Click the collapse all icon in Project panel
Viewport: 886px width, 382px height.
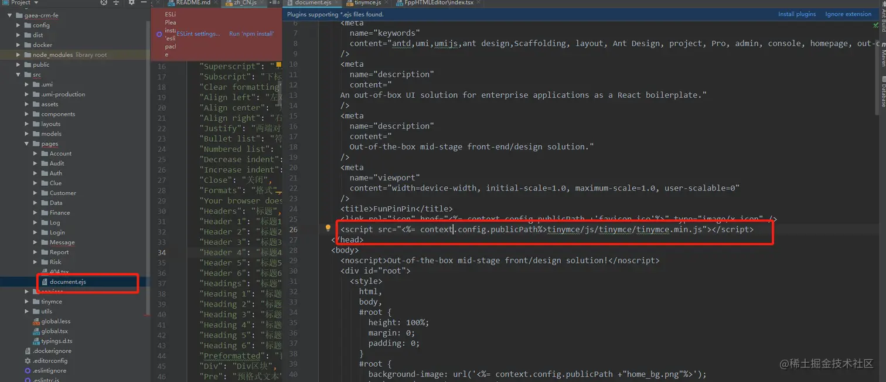(117, 3)
